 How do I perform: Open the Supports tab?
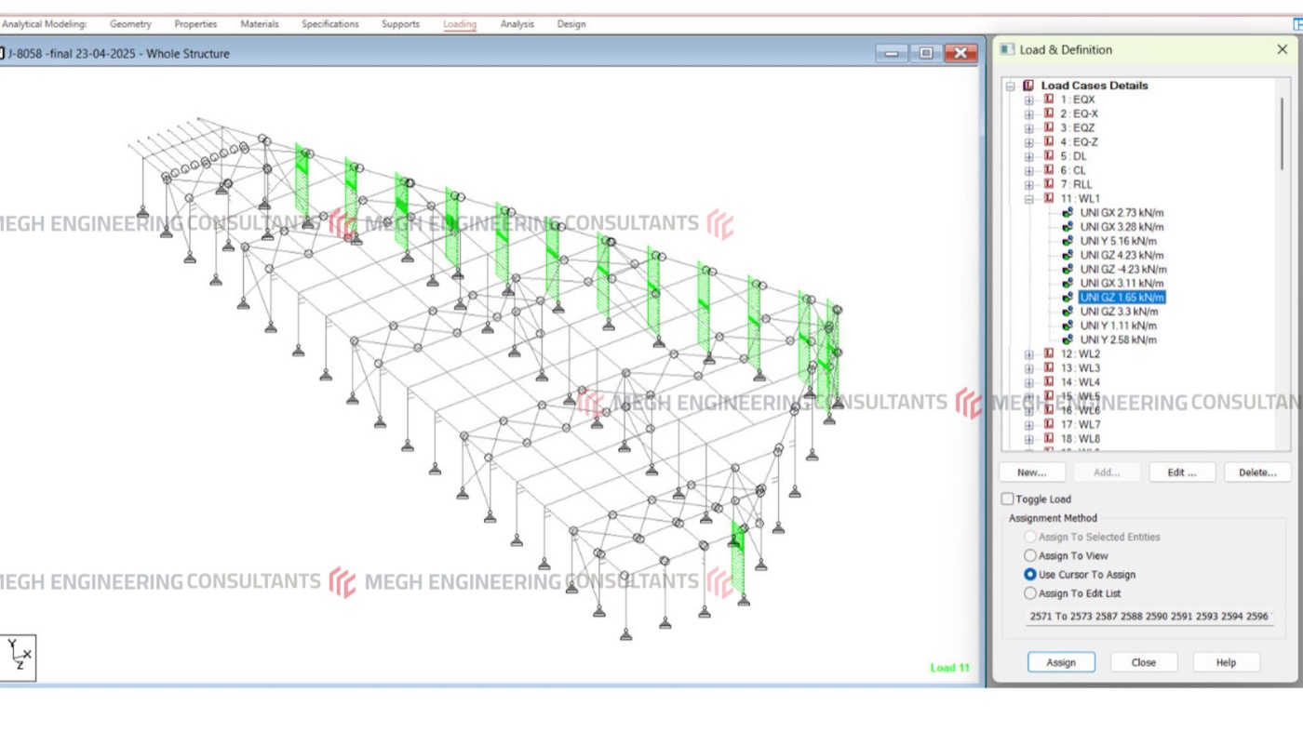pos(400,24)
